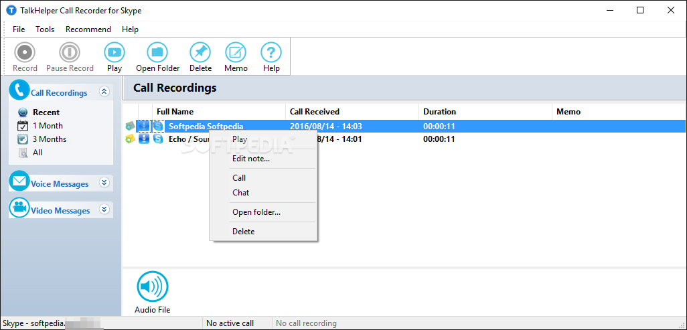Image resolution: width=687 pixels, height=330 pixels.
Task: Open the Recommend menu
Action: coord(88,29)
